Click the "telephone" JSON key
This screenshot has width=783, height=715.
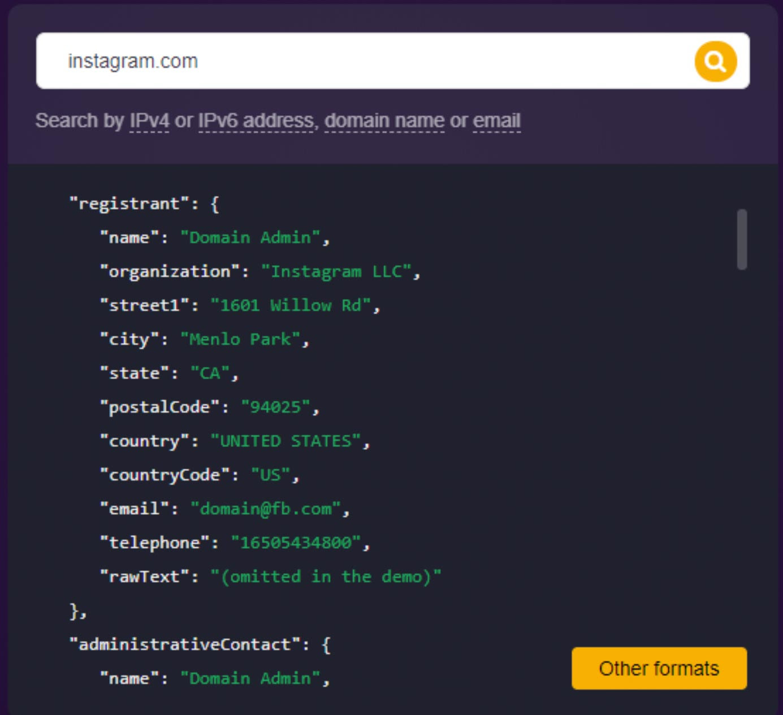(x=154, y=543)
